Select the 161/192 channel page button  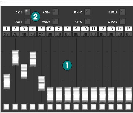(x=88, y=21)
